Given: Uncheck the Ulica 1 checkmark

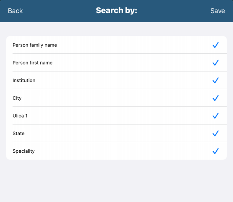Looking at the screenshot, I should click(215, 116).
